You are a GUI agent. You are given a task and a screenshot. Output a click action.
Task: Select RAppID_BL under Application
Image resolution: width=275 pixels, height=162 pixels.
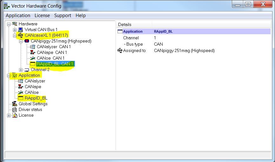click(36, 98)
